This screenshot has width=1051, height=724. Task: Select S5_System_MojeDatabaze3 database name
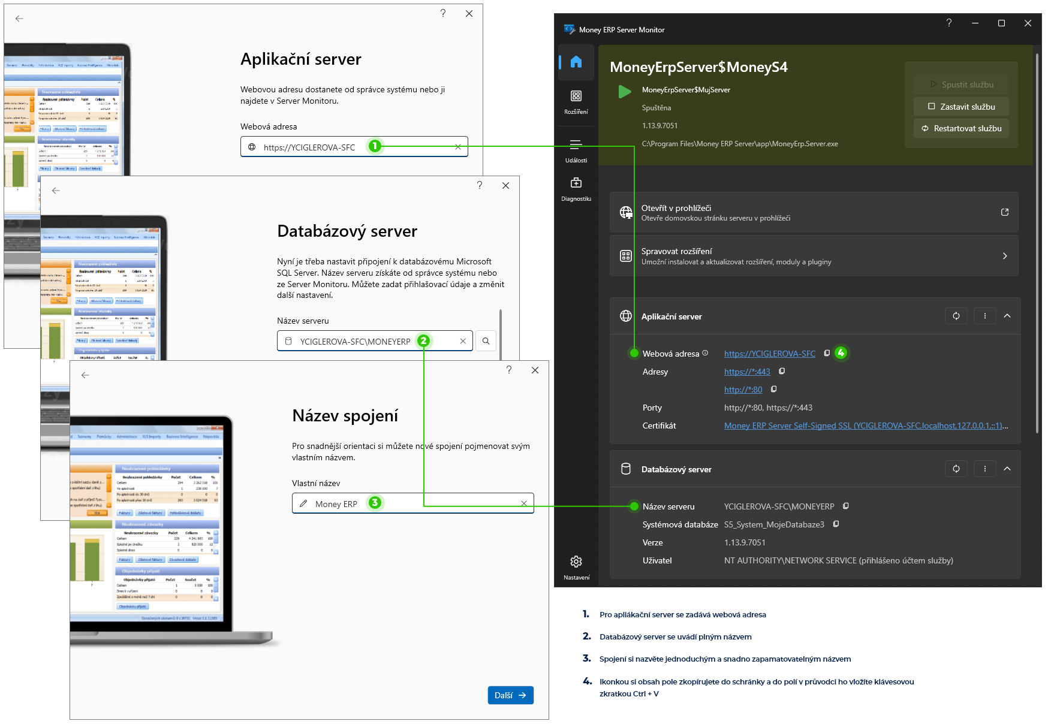pyautogui.click(x=774, y=524)
